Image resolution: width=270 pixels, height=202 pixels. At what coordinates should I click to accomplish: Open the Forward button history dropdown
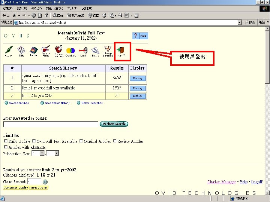click(29, 16)
